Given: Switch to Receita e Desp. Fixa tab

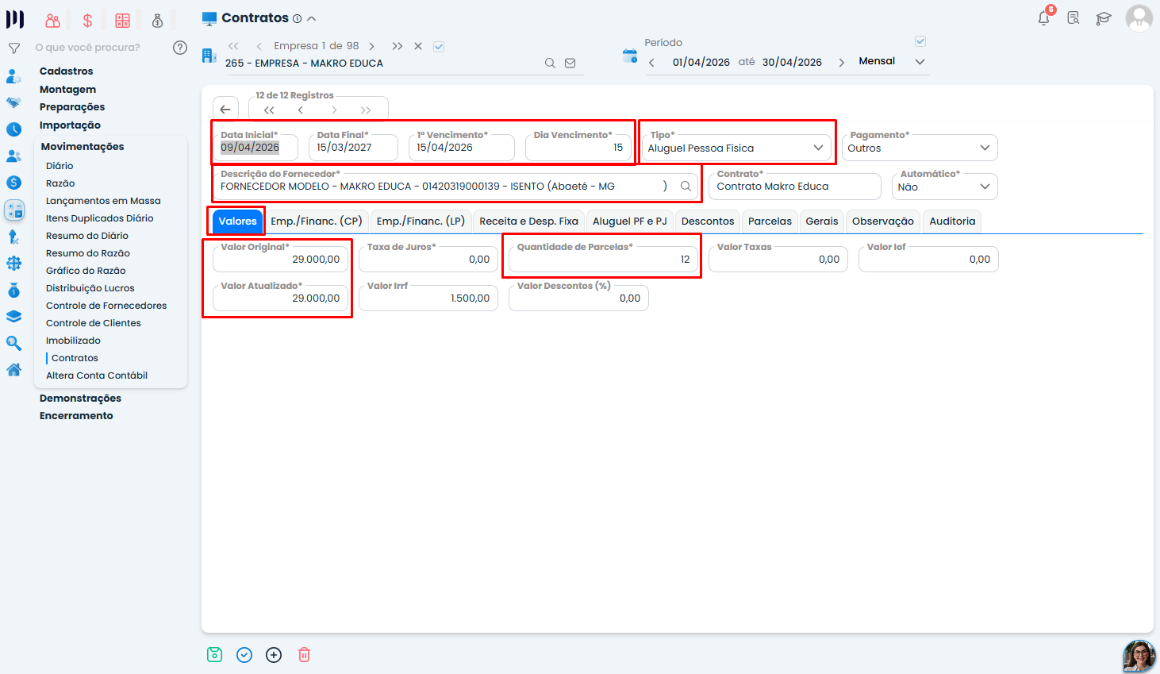Looking at the screenshot, I should (529, 221).
